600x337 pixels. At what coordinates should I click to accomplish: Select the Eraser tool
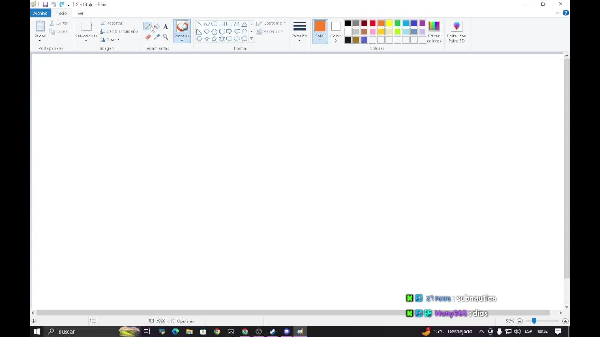[148, 37]
